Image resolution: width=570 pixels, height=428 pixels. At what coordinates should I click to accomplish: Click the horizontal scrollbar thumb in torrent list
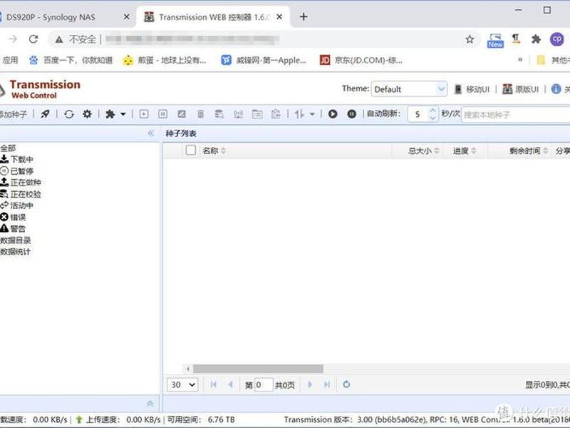click(x=258, y=369)
